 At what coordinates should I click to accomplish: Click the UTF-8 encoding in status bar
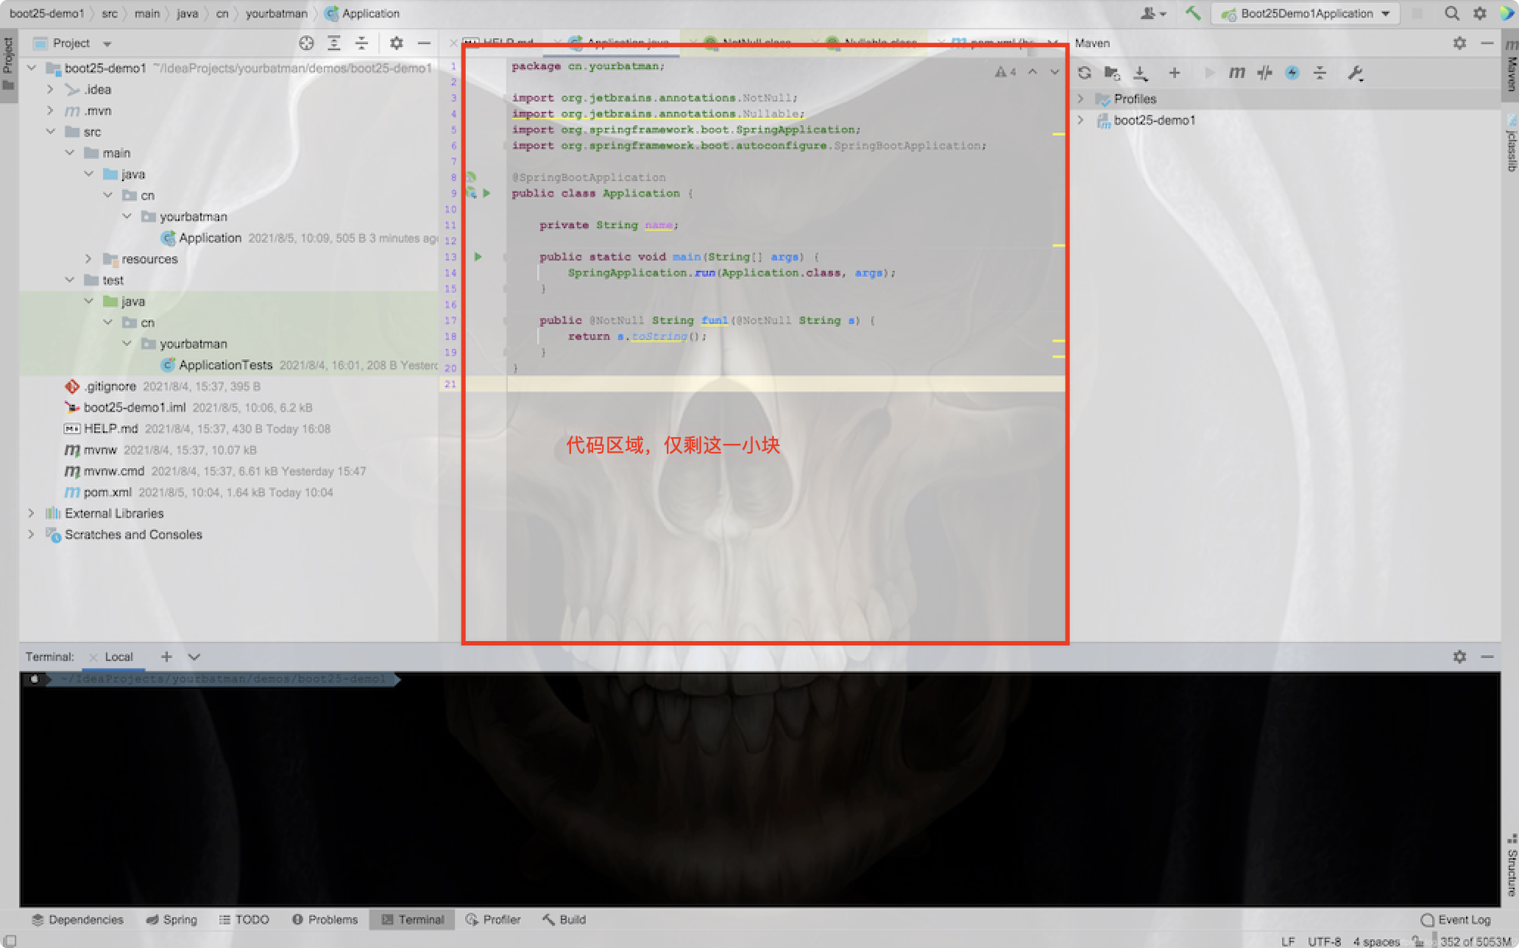tap(1323, 941)
